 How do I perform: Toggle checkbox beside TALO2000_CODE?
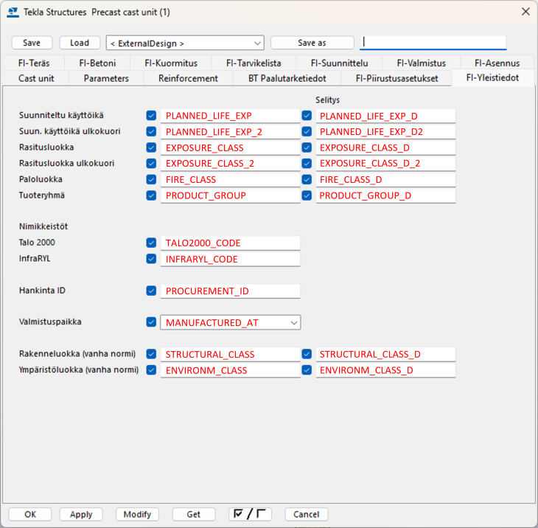click(x=151, y=243)
